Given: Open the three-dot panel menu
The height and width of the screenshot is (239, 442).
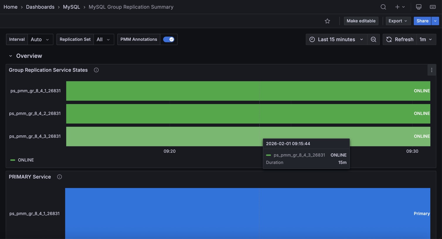Looking at the screenshot, I should (x=431, y=70).
